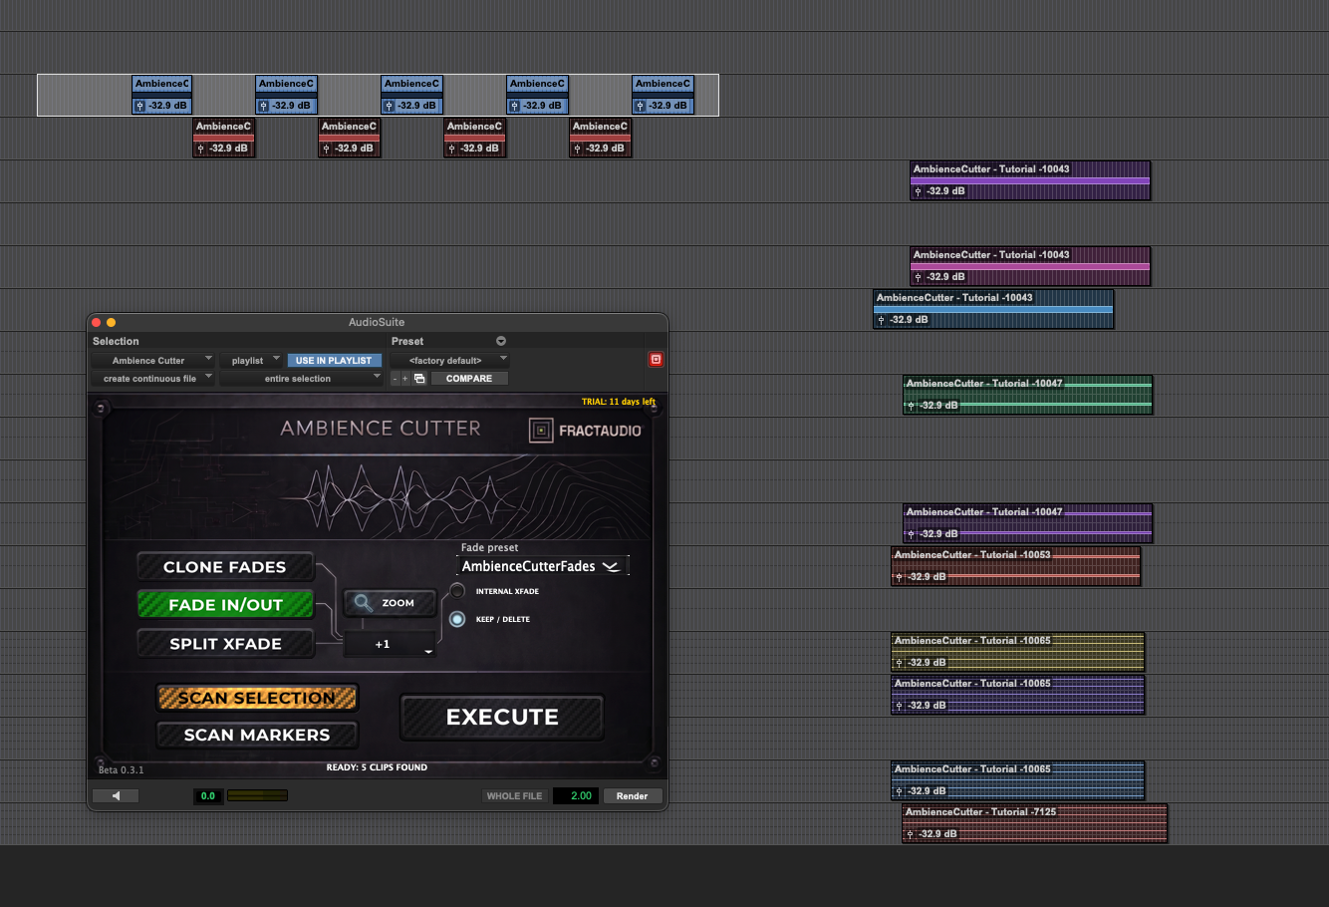The image size is (1329, 907).
Task: Click the 'Fade preset' label
Action: tap(489, 547)
